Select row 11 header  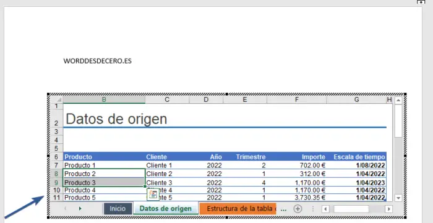tap(57, 198)
